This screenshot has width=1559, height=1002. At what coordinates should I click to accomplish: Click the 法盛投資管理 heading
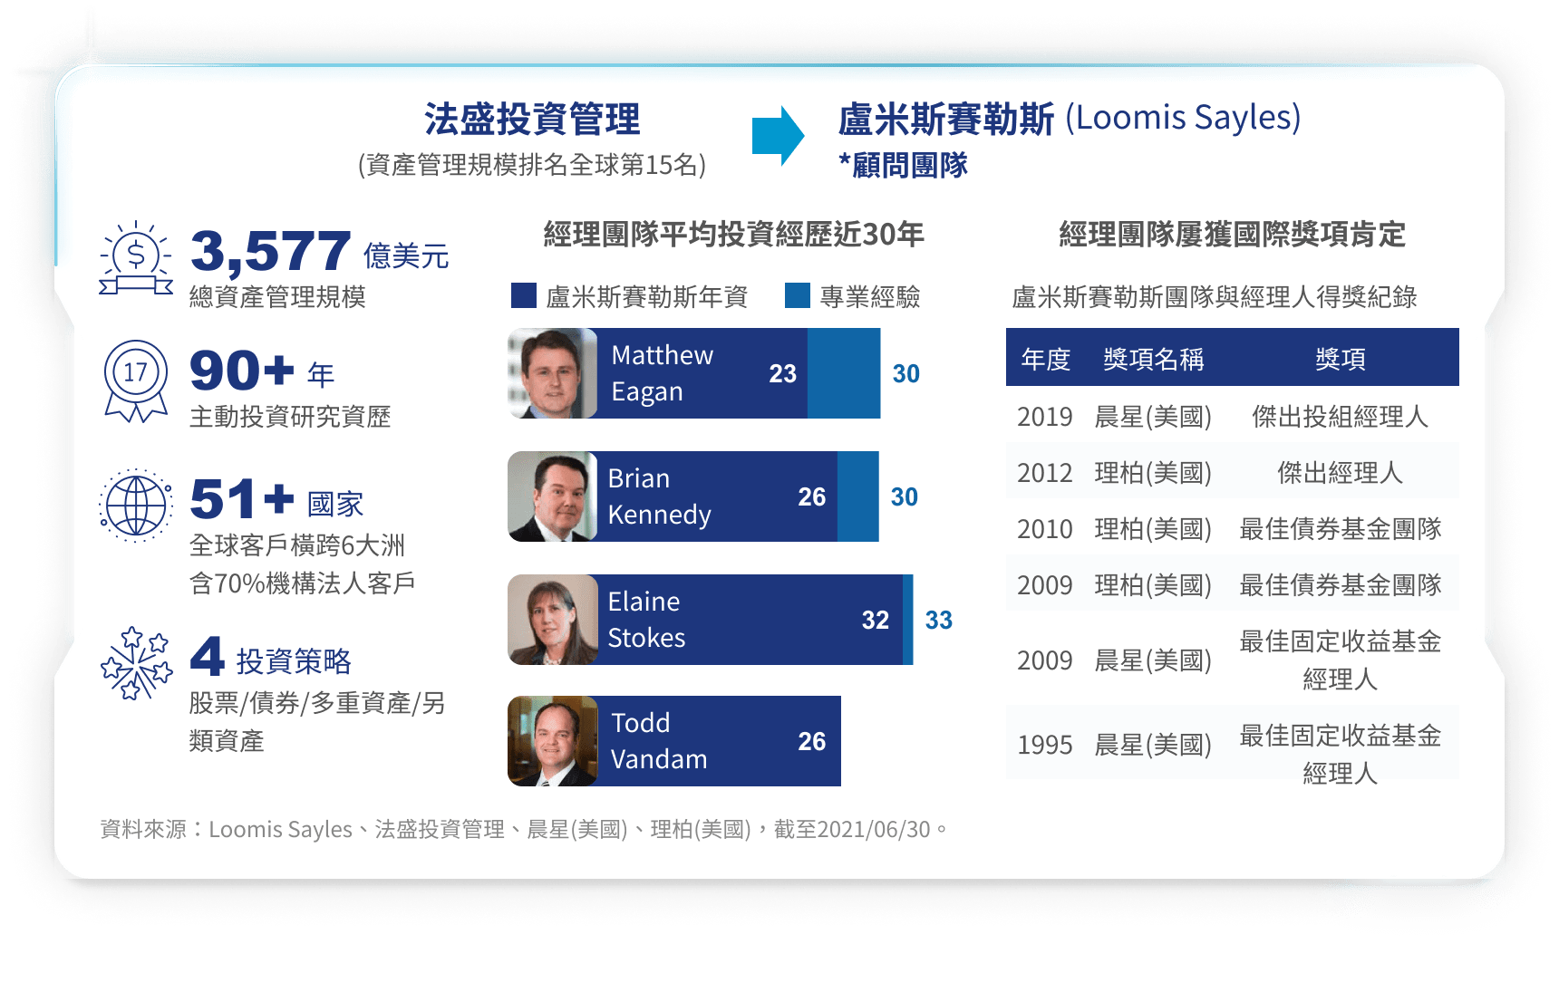coord(532,119)
